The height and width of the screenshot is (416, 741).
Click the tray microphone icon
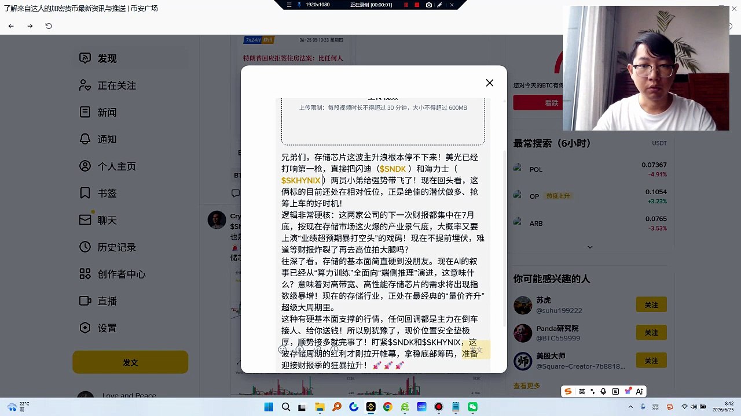(643, 407)
